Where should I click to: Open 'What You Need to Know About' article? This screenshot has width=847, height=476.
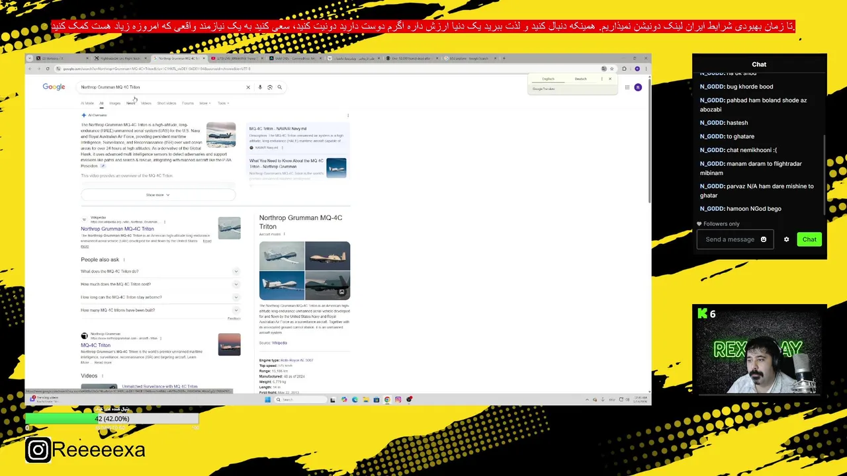287,163
